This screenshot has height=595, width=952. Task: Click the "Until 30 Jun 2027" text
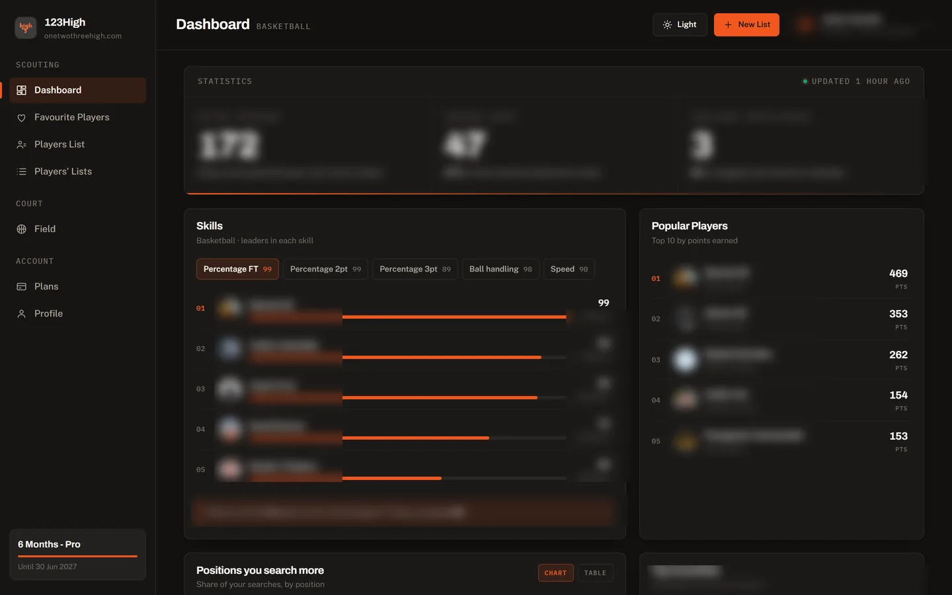[48, 567]
